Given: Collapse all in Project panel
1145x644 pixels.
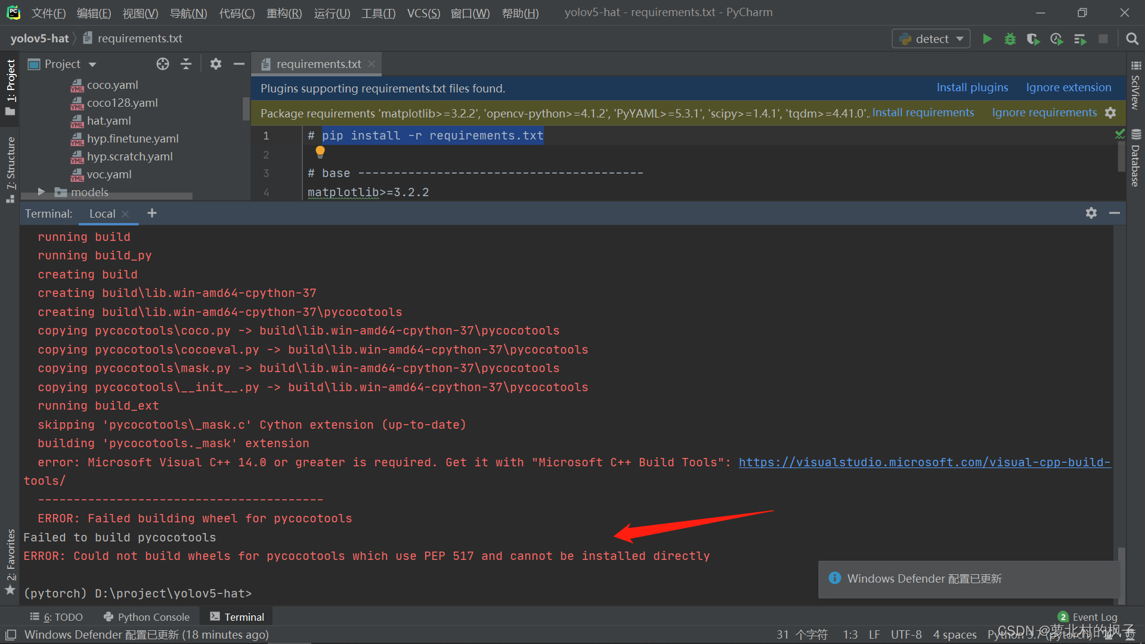Looking at the screenshot, I should (186, 64).
